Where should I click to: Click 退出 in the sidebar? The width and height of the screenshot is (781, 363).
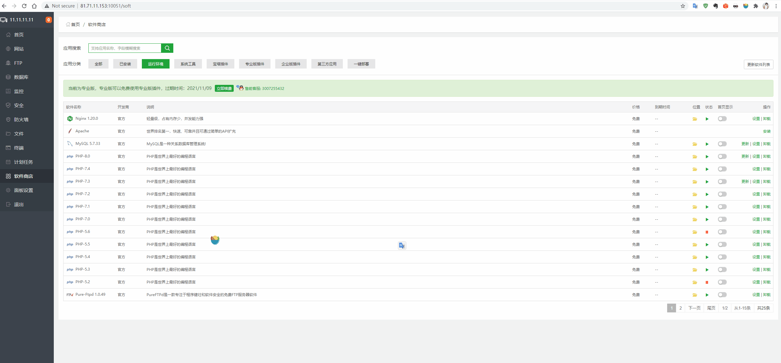pyautogui.click(x=27, y=204)
